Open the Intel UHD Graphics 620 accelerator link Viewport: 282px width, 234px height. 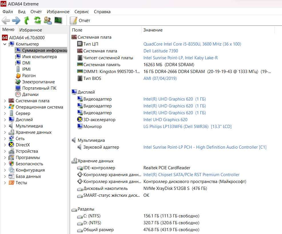click(x=165, y=119)
